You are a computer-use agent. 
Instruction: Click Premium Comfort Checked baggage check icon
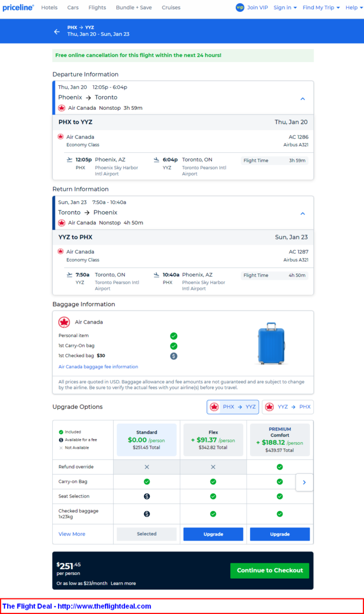tap(280, 514)
